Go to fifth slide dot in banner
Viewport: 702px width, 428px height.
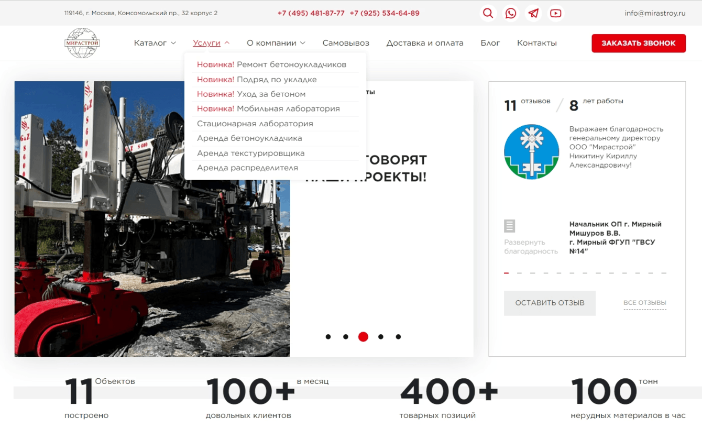398,337
